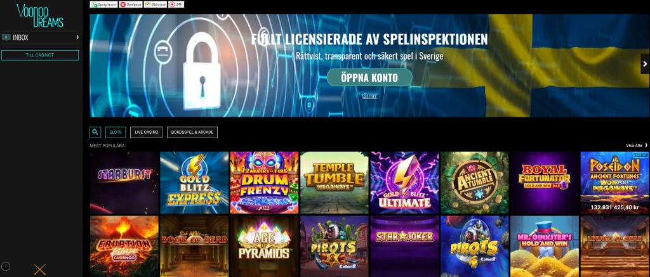
Task: Click the 24h timeout badge
Action: pos(176,4)
